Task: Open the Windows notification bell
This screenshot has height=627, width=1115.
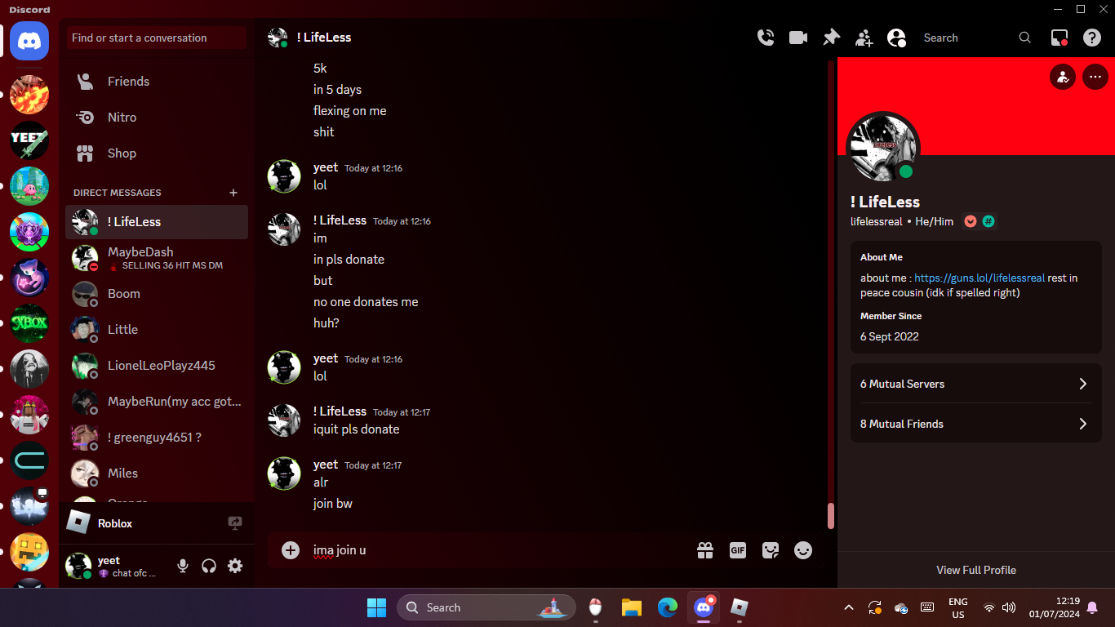Action: coord(1092,607)
